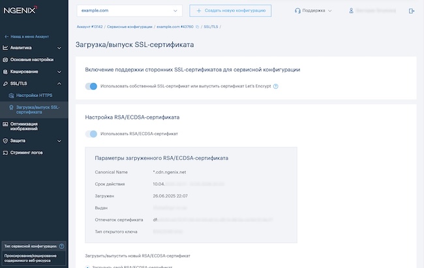The height and width of the screenshot is (268, 424).
Task: Click the Оптимизация изображений picture icon
Action: (5, 124)
